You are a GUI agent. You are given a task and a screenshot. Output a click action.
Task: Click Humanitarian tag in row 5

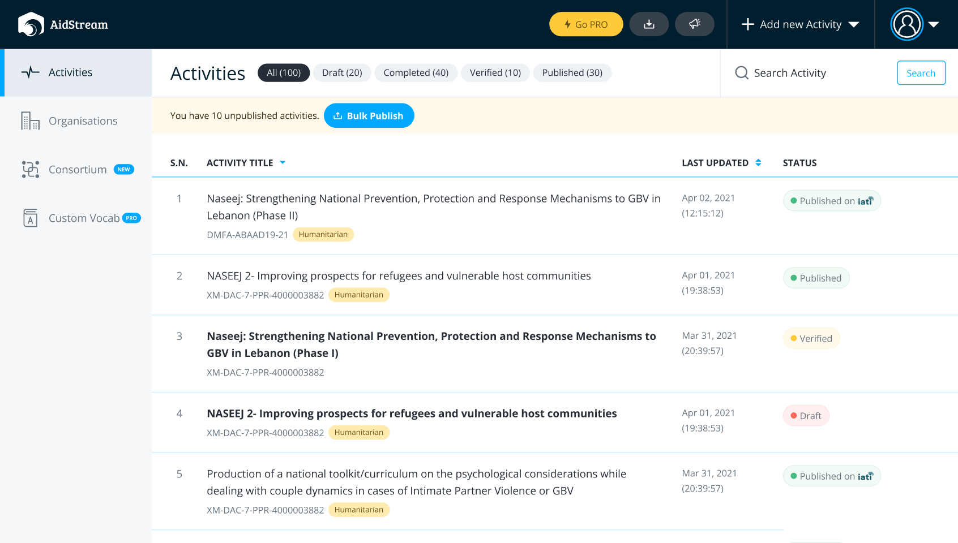point(359,510)
